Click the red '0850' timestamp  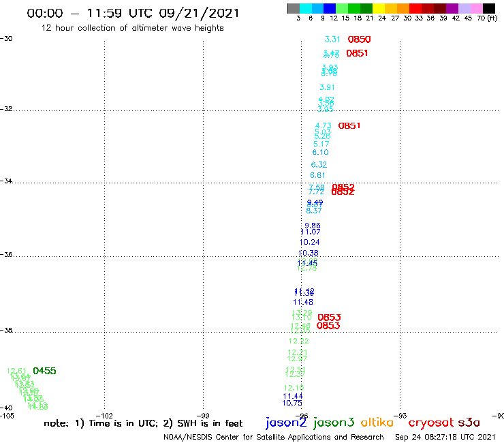tap(359, 40)
